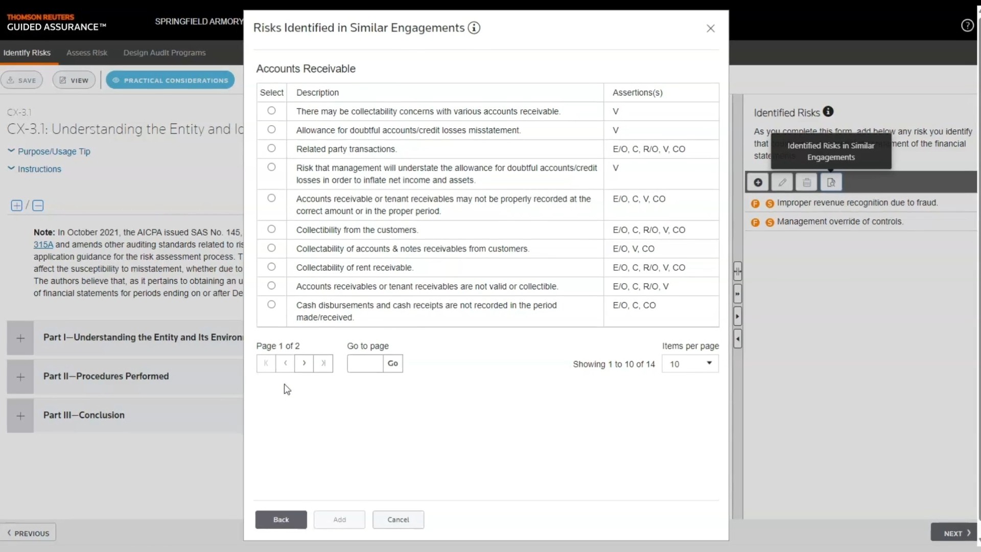
Task: Select the Collectability of rent receivable risk
Action: (x=271, y=267)
